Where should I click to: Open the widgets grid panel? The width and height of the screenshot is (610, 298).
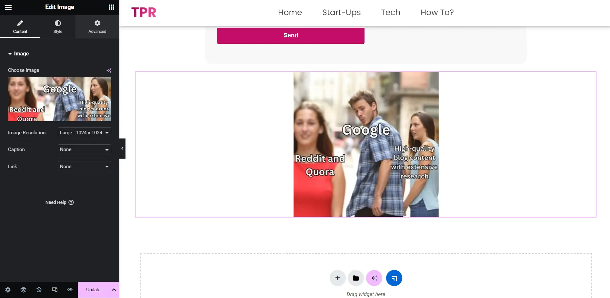111,7
